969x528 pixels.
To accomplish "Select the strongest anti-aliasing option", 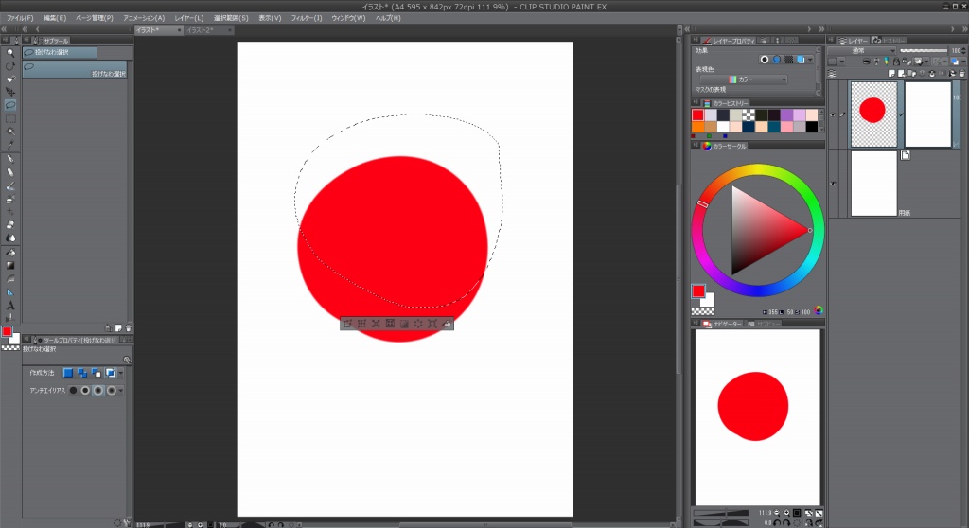I will [x=113, y=390].
